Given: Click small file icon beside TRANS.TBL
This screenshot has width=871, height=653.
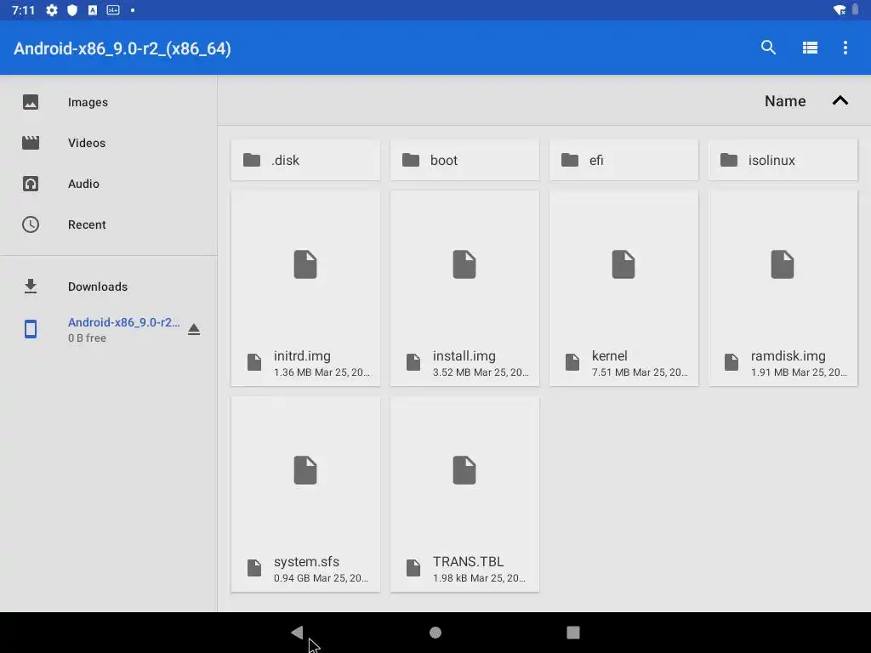Looking at the screenshot, I should (413, 568).
